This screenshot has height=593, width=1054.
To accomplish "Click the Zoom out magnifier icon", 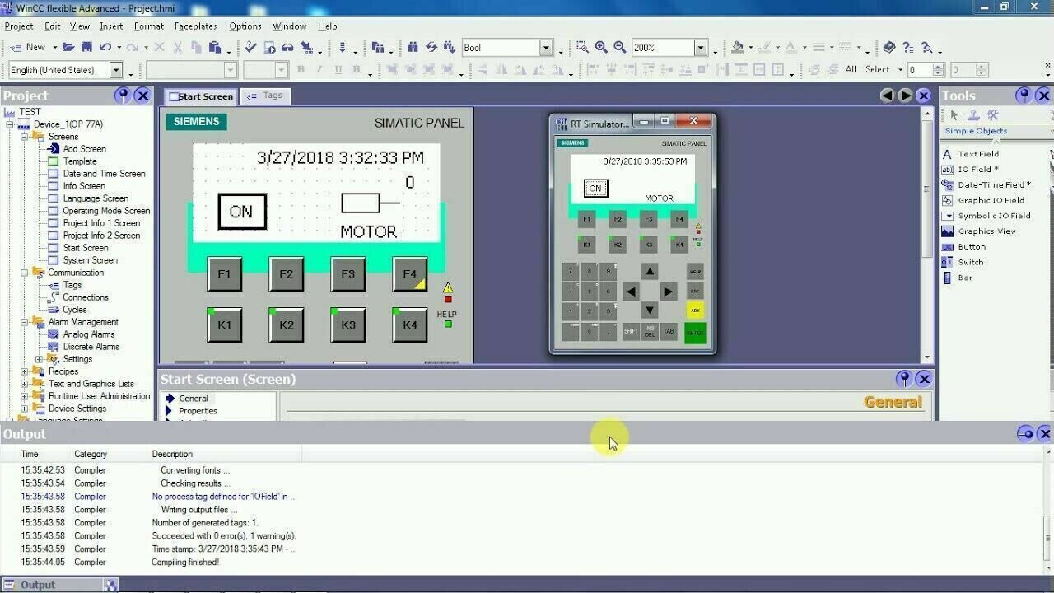I will (x=619, y=48).
